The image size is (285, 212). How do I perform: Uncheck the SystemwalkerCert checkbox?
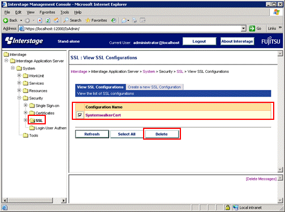pyautogui.click(x=80, y=115)
